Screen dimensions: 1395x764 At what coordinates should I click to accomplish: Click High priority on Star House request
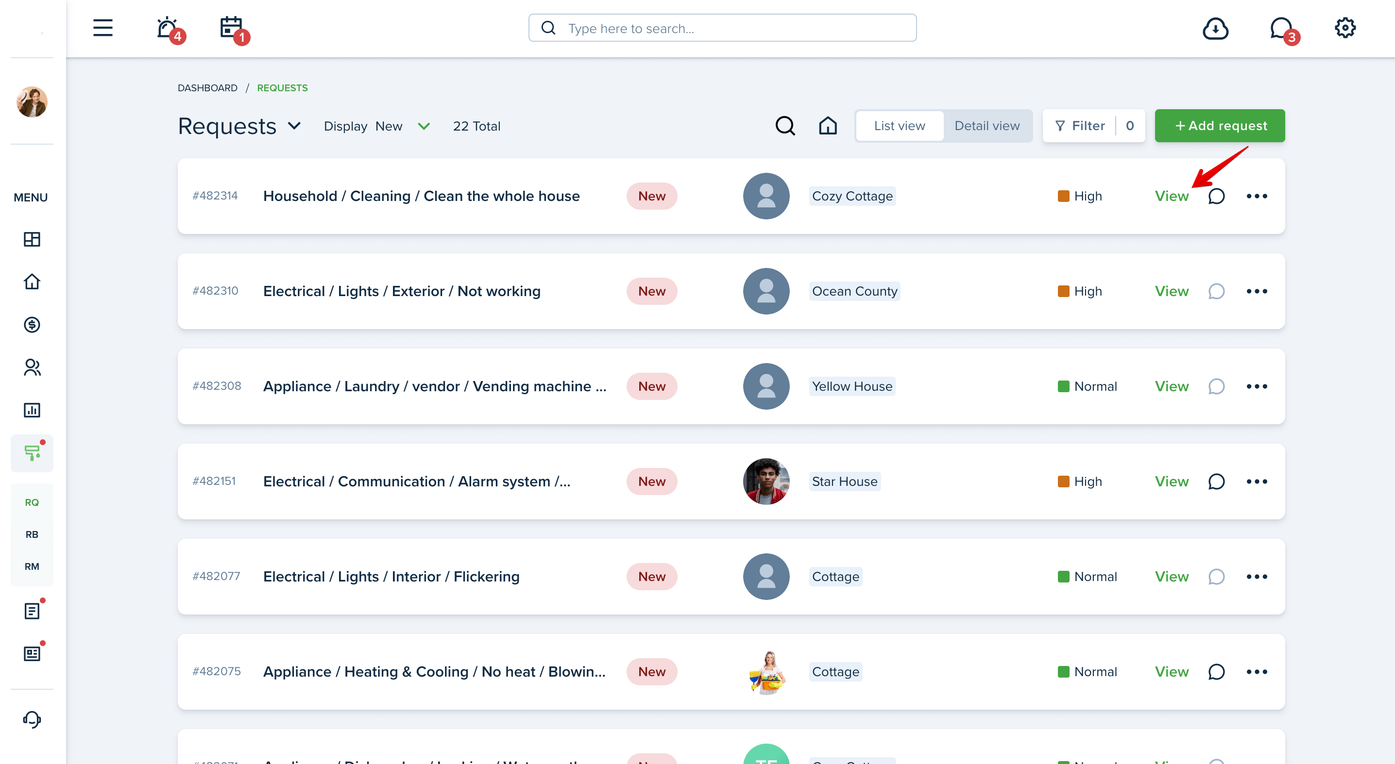1079,482
